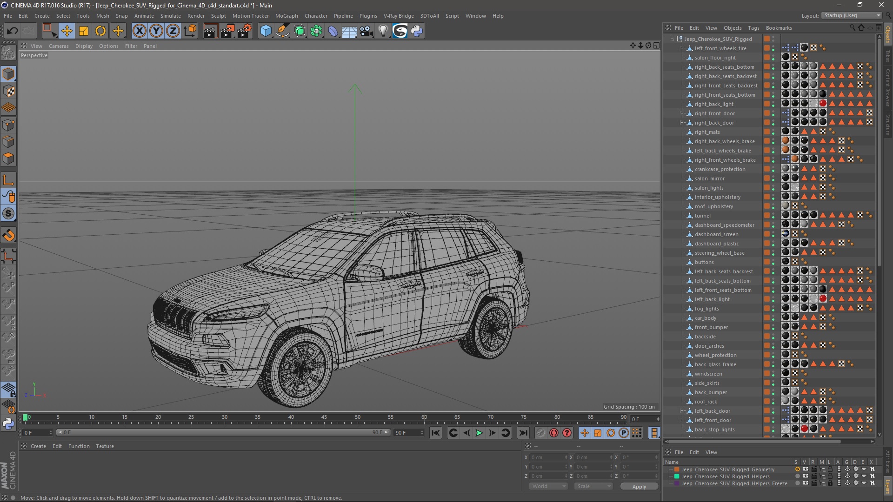Screen dimensions: 893x502
Task: Click the keyframe selection question-mark icon
Action: tap(567, 433)
